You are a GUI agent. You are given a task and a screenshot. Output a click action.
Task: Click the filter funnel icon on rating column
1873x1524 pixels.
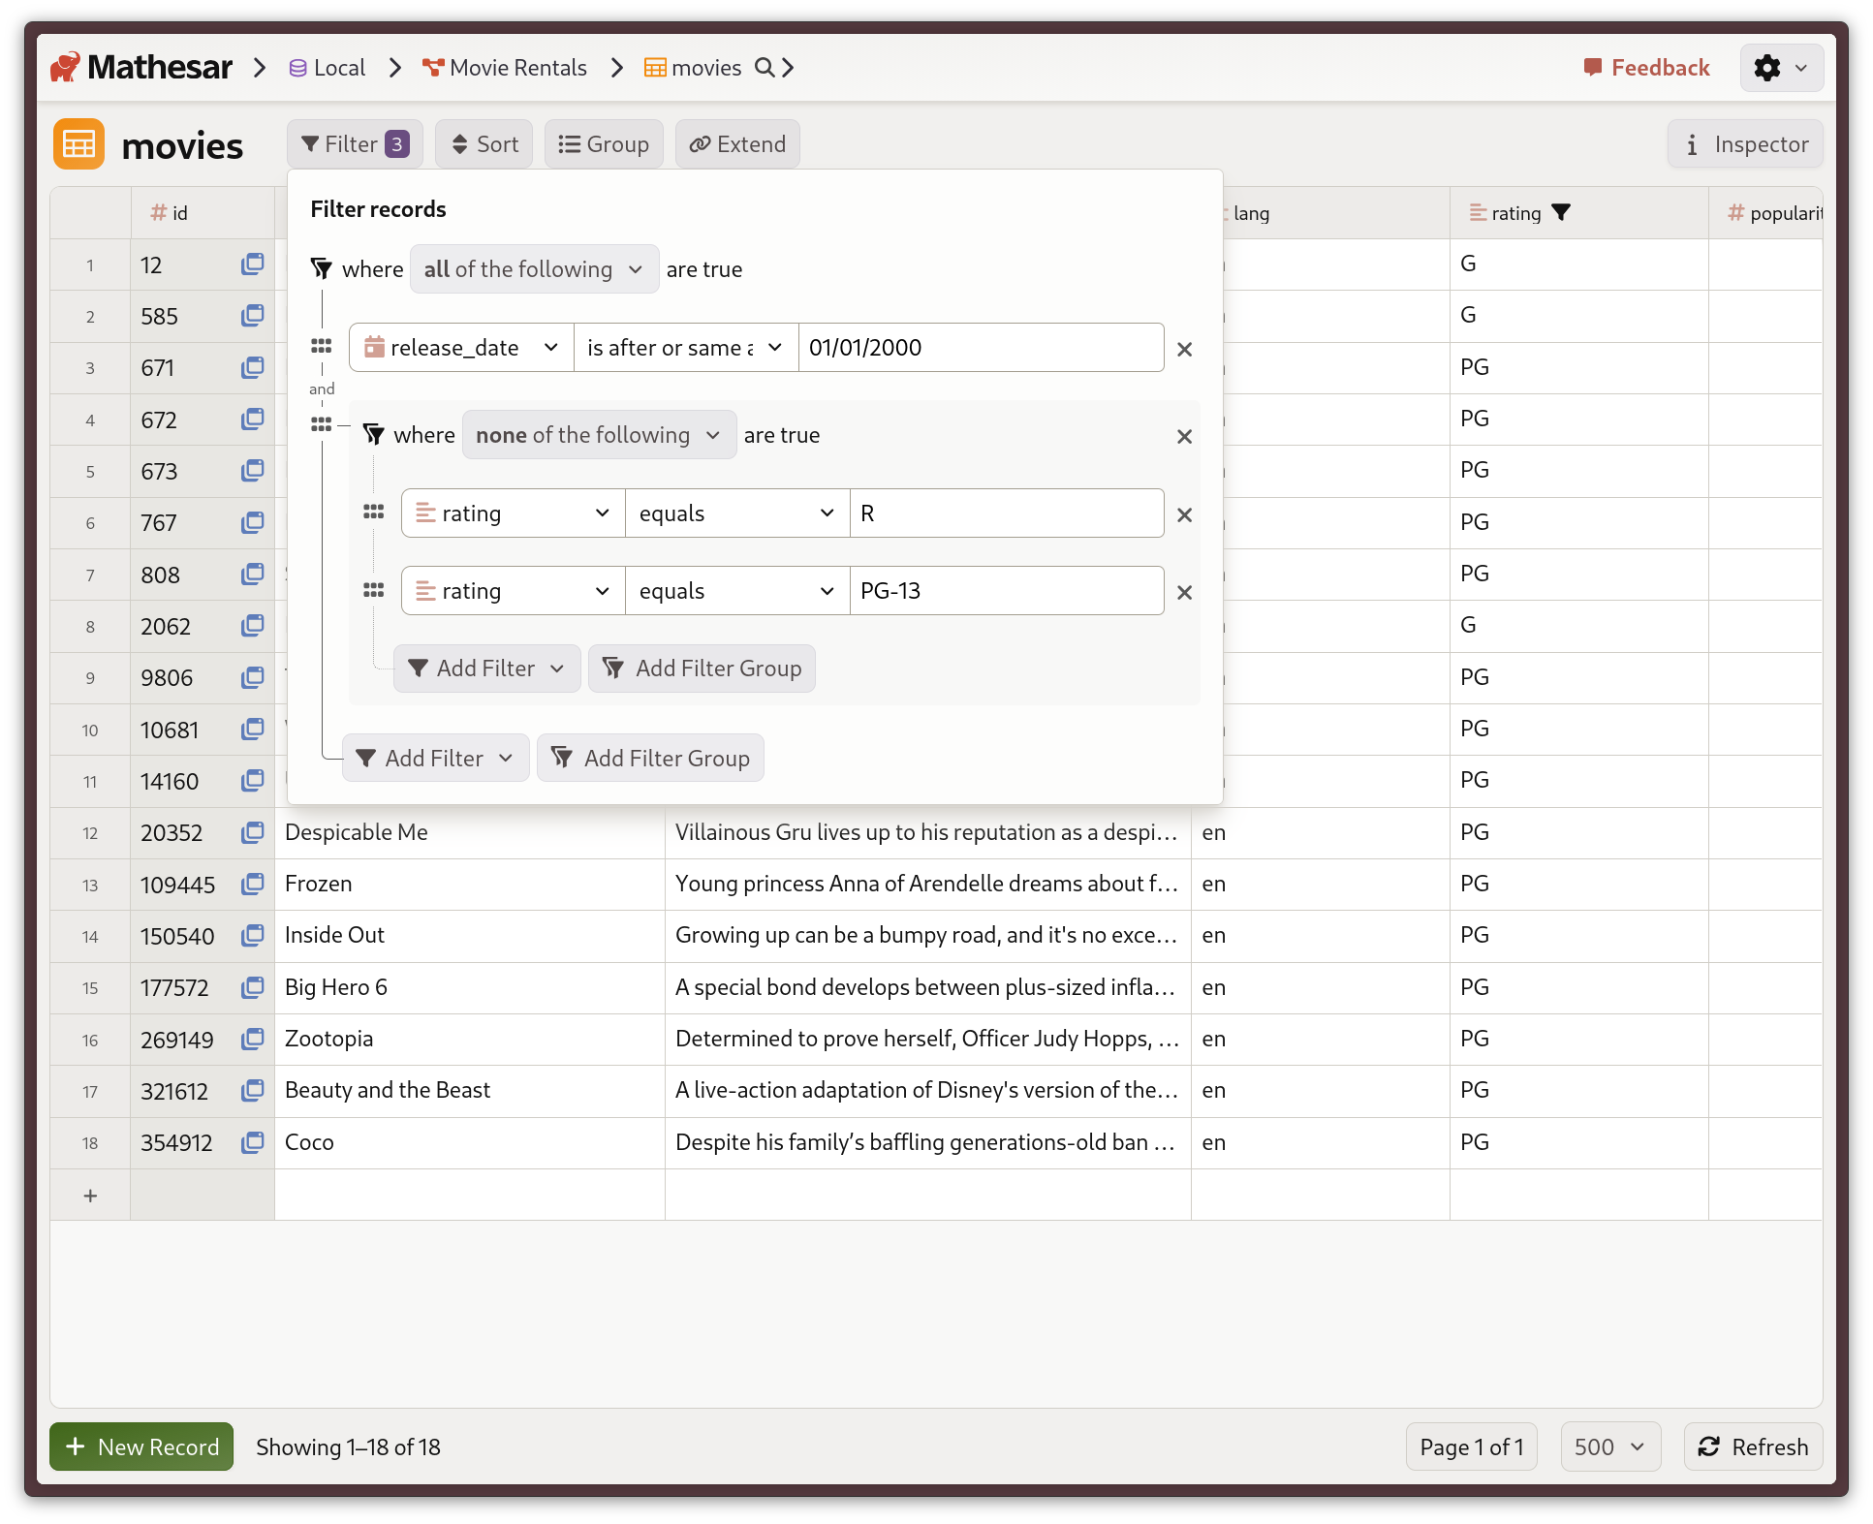1562,212
